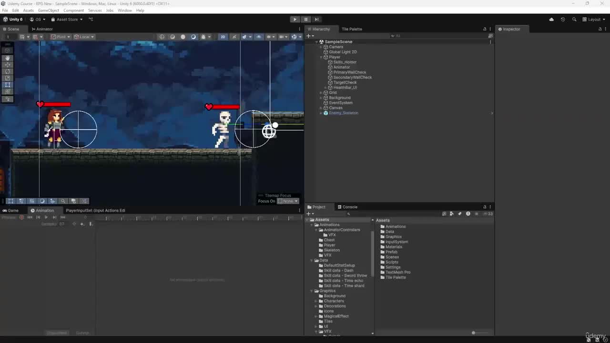The height and width of the screenshot is (343, 610).
Task: Click the animation record button
Action: [x=21, y=217]
